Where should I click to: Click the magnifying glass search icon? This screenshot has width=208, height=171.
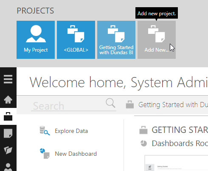point(110,103)
